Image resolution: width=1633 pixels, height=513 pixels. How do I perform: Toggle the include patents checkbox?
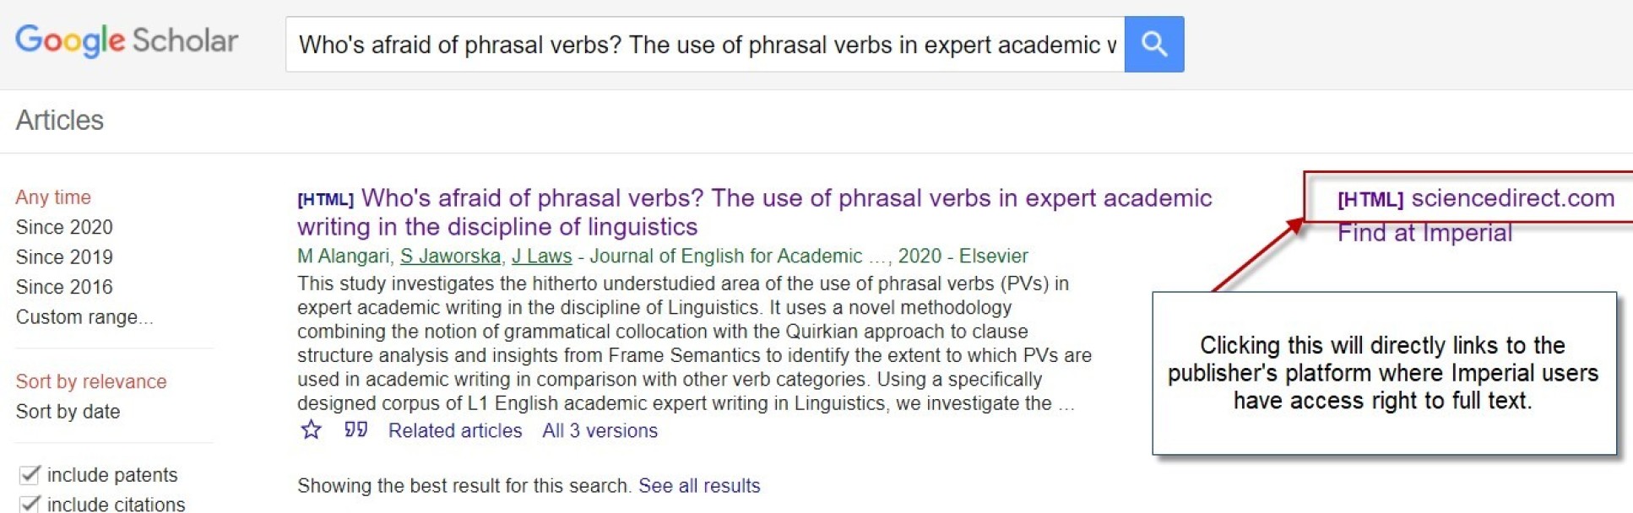pos(30,474)
